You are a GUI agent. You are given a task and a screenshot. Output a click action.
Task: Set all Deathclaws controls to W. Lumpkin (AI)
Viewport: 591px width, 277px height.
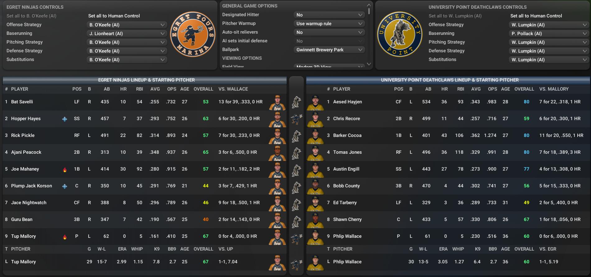point(455,16)
